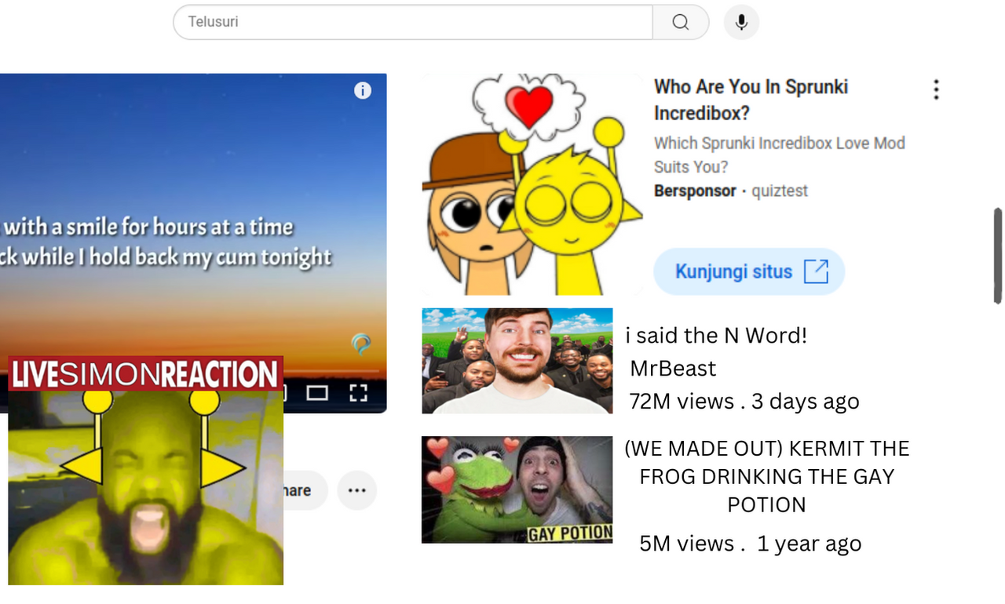Switch the player to theater mode

point(317,393)
